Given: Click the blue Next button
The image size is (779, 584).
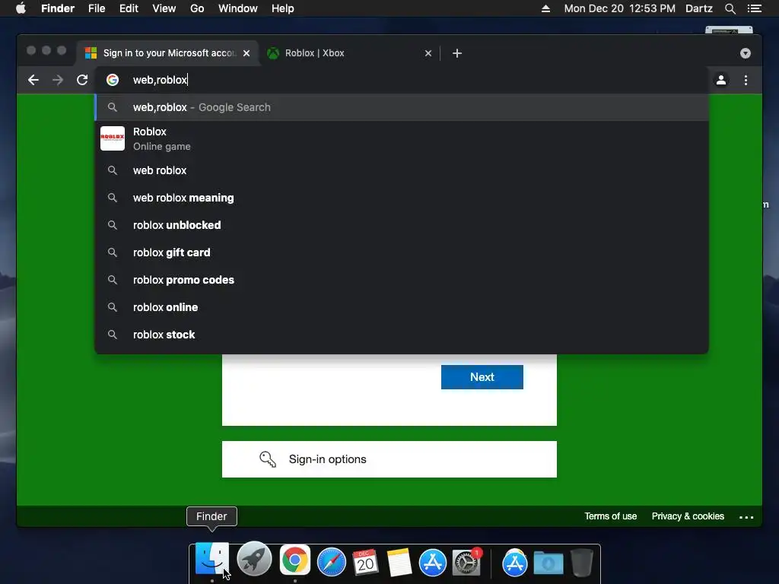Looking at the screenshot, I should 482,377.
